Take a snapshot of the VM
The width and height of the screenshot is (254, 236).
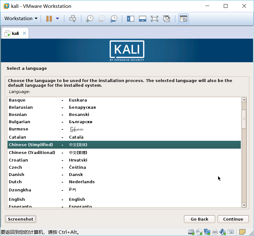tap(89, 19)
